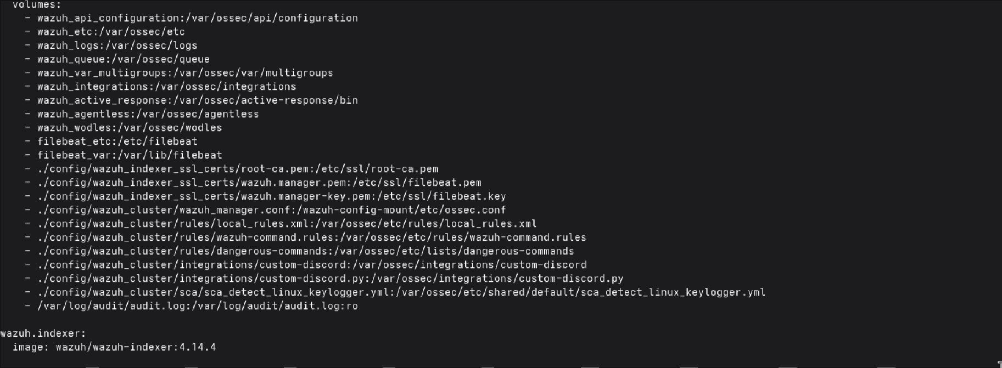Screen dimensions: 1002x368
Task: Click the wazuh_agentless volume line
Action: click(148, 114)
